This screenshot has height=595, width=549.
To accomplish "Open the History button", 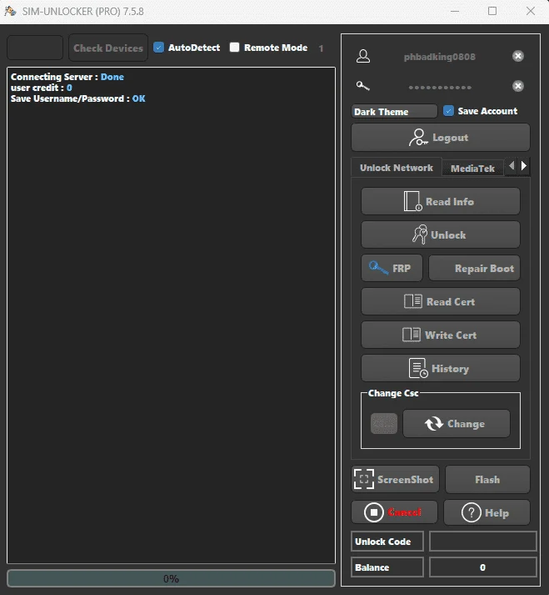I will click(x=440, y=368).
